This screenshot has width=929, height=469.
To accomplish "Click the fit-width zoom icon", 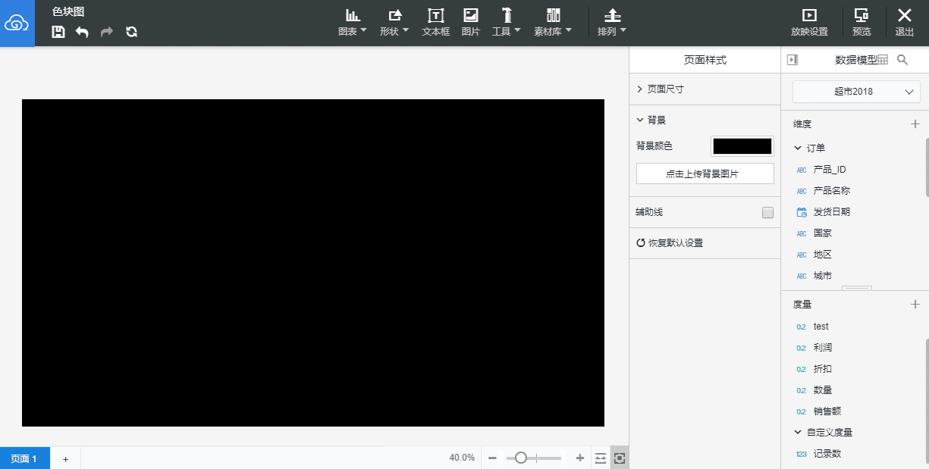I will click(x=601, y=458).
